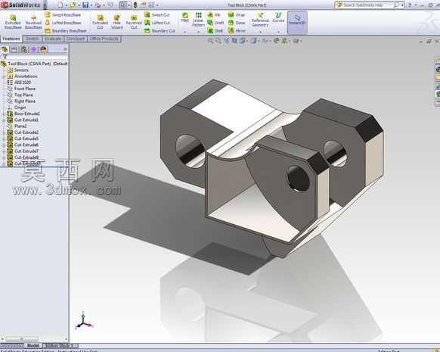Select Sensors in feature tree
The image size is (440, 352).
click(18, 70)
